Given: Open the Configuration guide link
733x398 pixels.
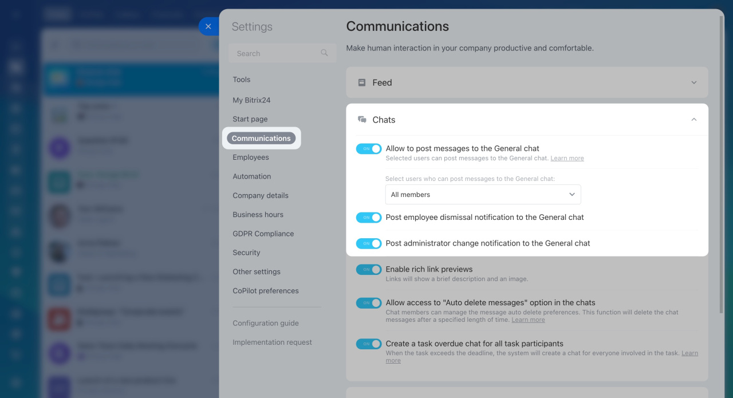Looking at the screenshot, I should pos(265,324).
